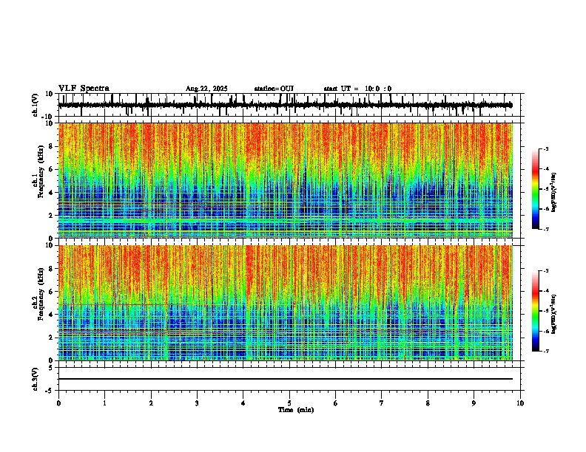Click the "-7" label on ch.2 color bar

click(x=546, y=351)
